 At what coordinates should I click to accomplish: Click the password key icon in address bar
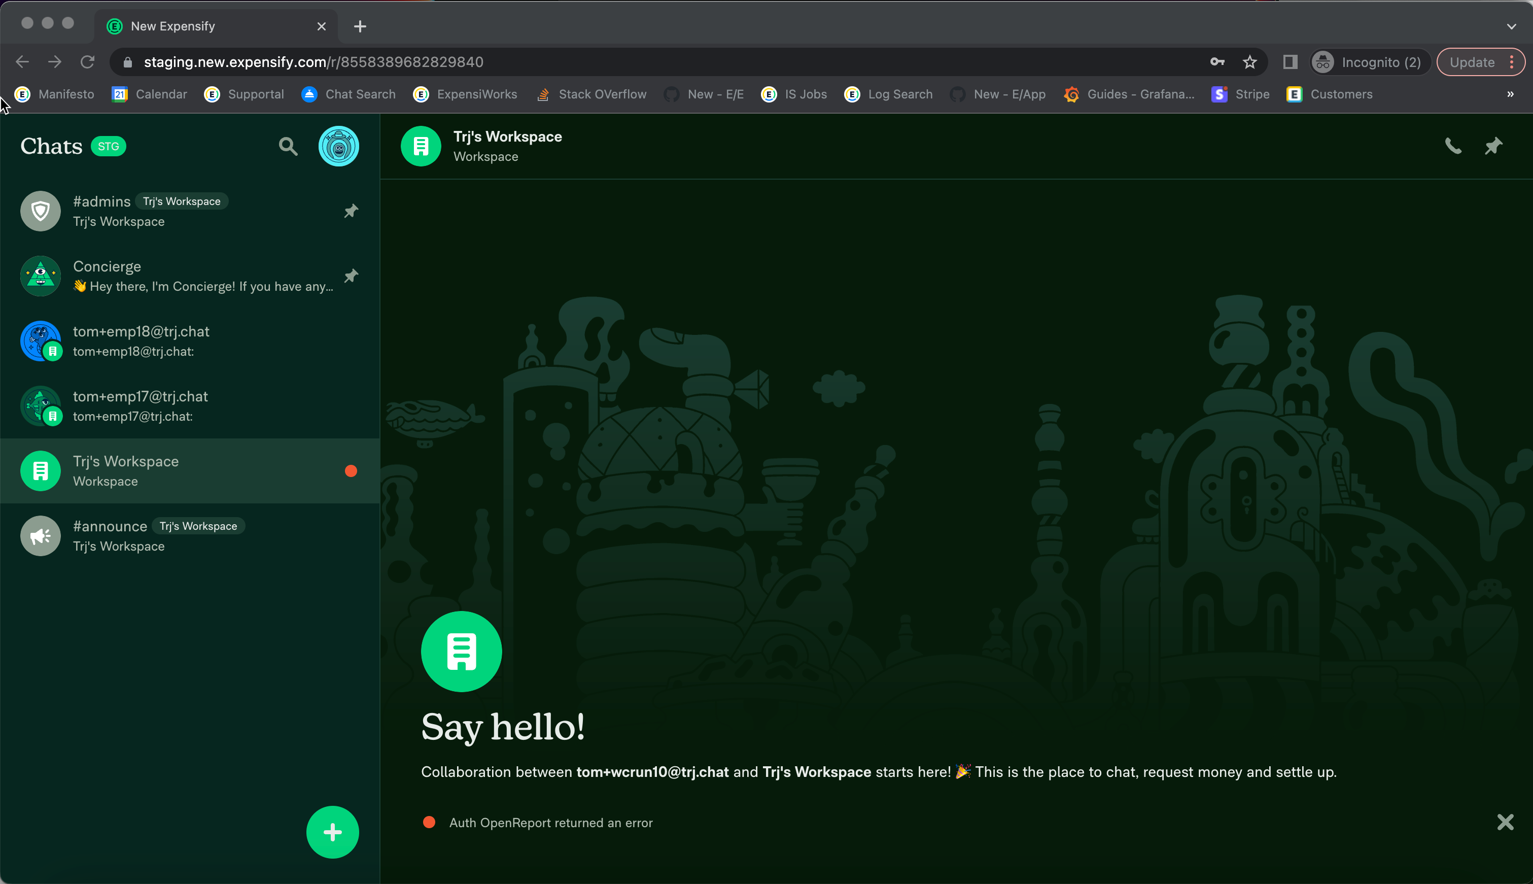click(1217, 62)
